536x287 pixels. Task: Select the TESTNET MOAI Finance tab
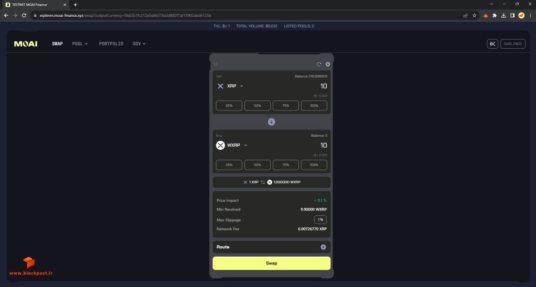(36, 5)
